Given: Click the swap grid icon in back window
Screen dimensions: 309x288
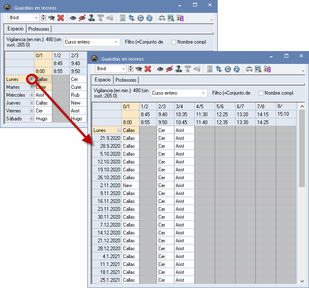Looking at the screenshot, I should coord(131,18).
